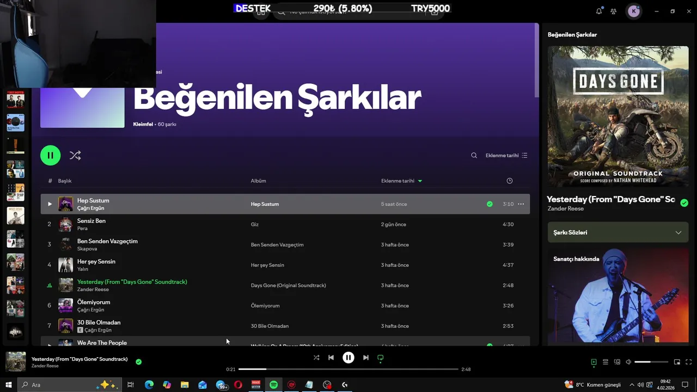Open the queue icon in the player bar

click(605, 362)
